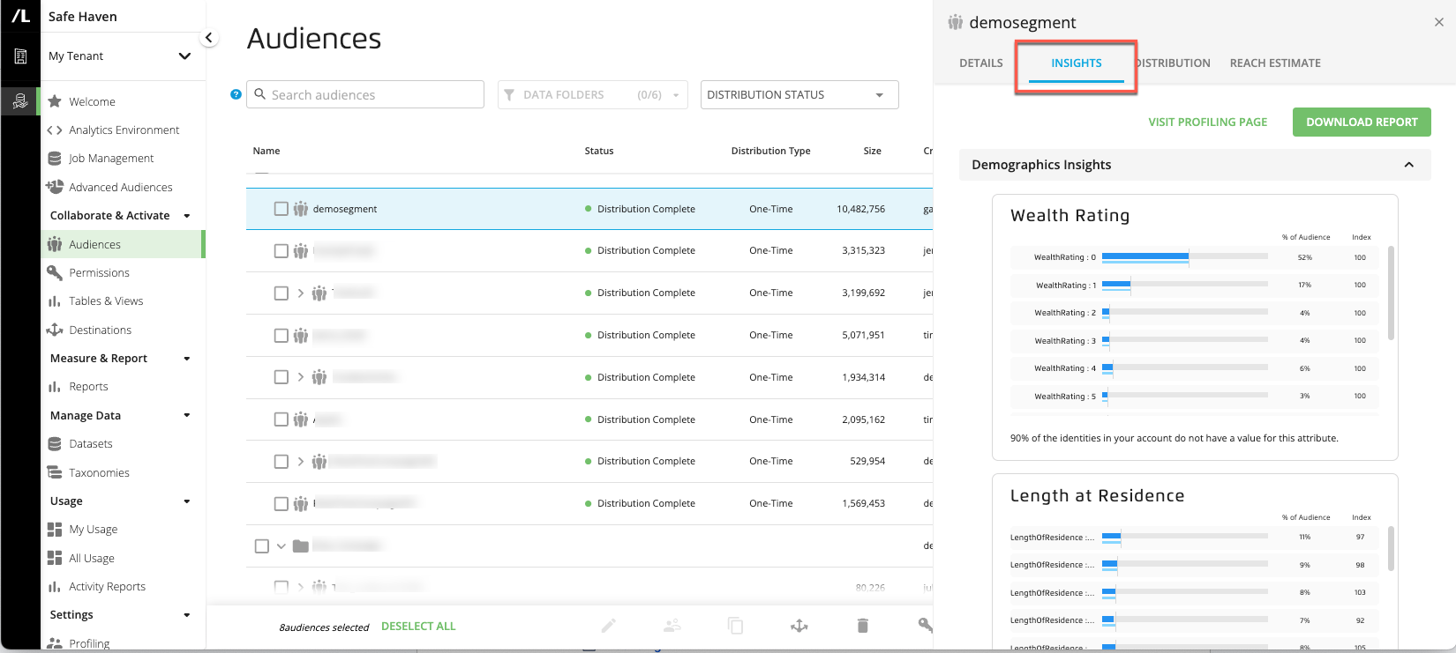Toggle checkbox for the 3,199,692 audience
Image resolution: width=1456 pixels, height=653 pixels.
click(281, 293)
